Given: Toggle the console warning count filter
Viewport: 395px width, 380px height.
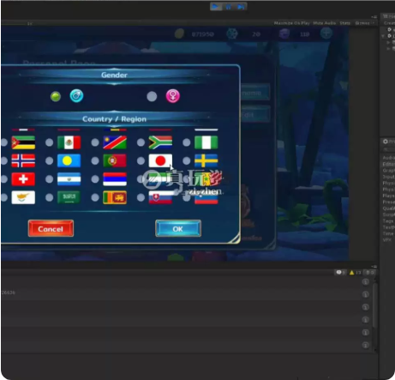Looking at the screenshot, I should pyautogui.click(x=356, y=273).
